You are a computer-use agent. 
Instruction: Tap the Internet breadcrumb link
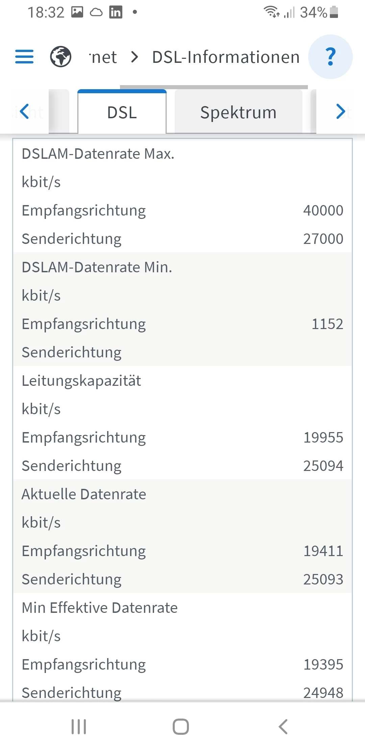coord(103,57)
